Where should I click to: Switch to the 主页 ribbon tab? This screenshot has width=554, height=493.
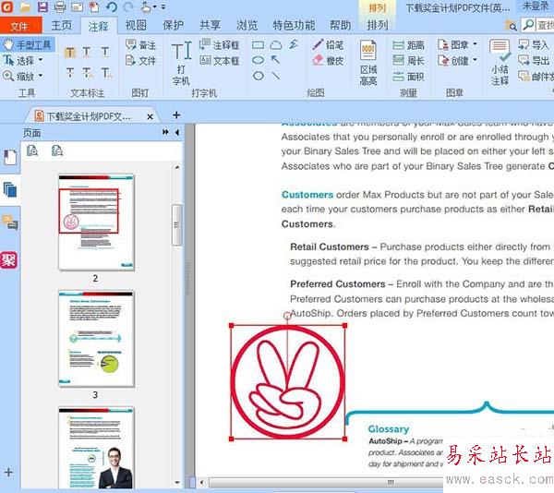tap(62, 26)
